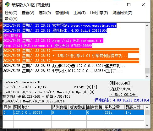153x131 pixels.
Task: Click the gateway table scroll-up arrow
Action: pos(147,107)
